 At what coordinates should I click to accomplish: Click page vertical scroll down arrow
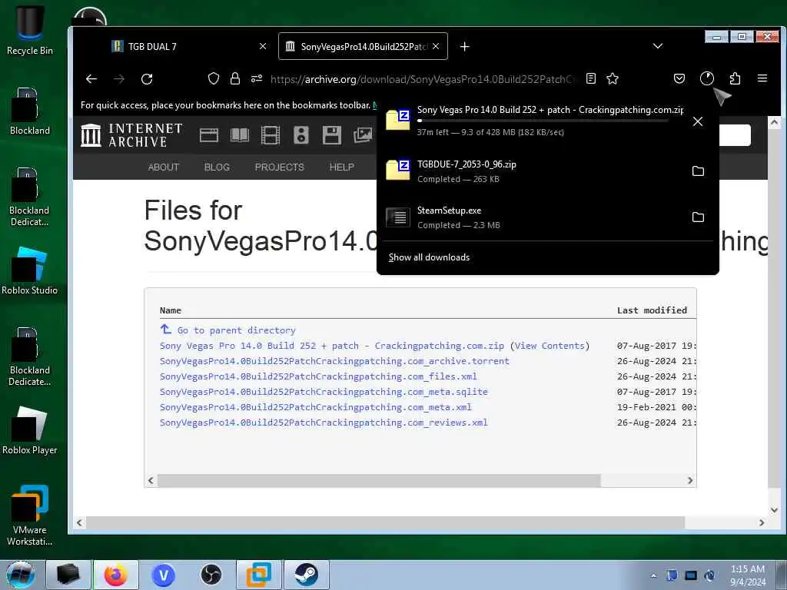(x=774, y=510)
